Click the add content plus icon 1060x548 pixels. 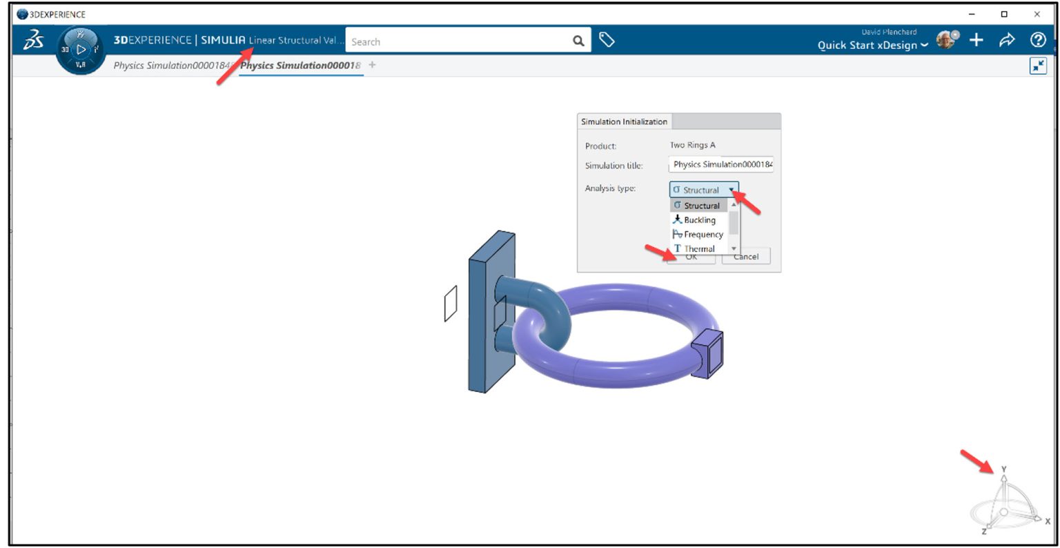977,40
